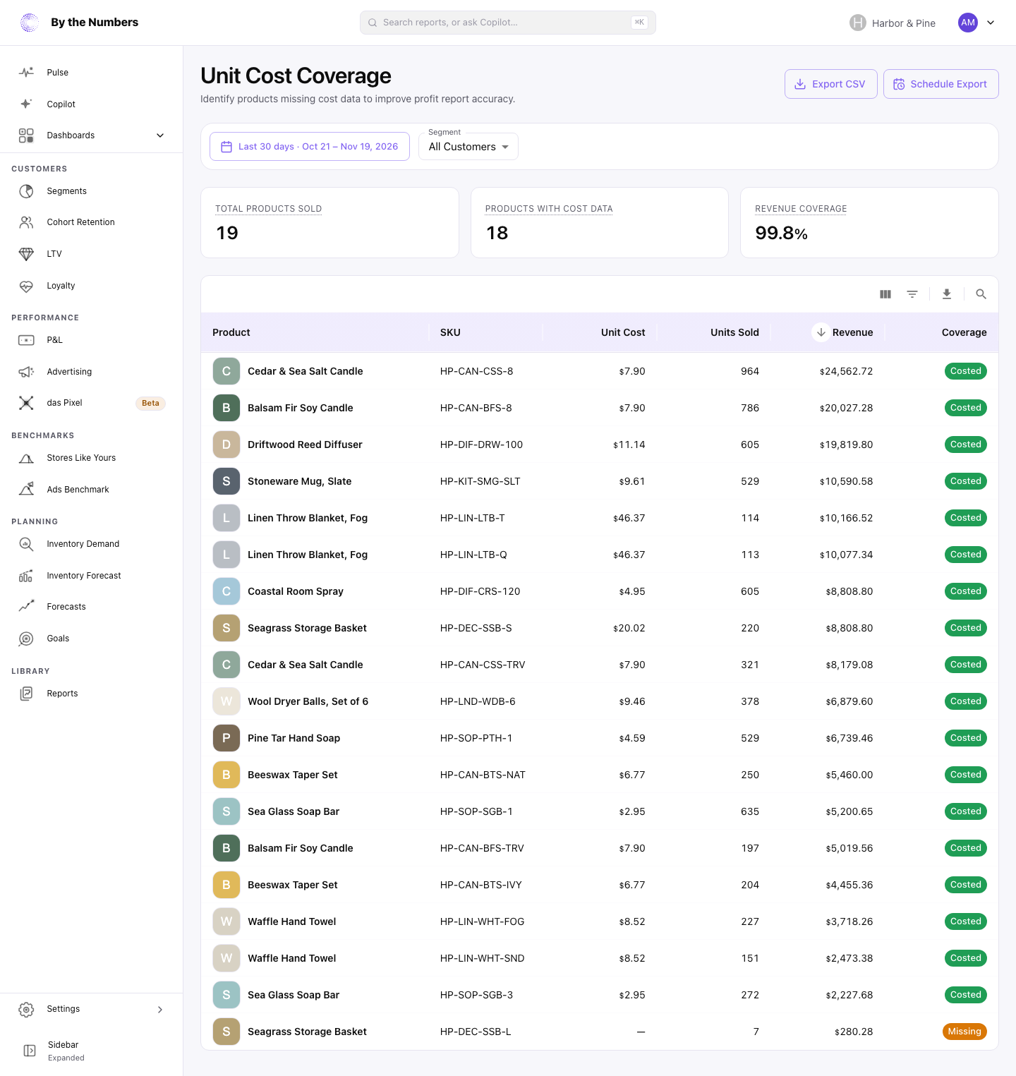Image resolution: width=1016 pixels, height=1076 pixels.
Task: Open the Inventory Forecast page
Action: click(x=92, y=576)
